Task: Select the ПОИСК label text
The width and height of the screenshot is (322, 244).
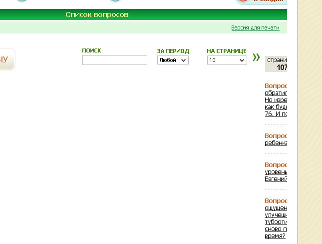Action: coord(91,50)
